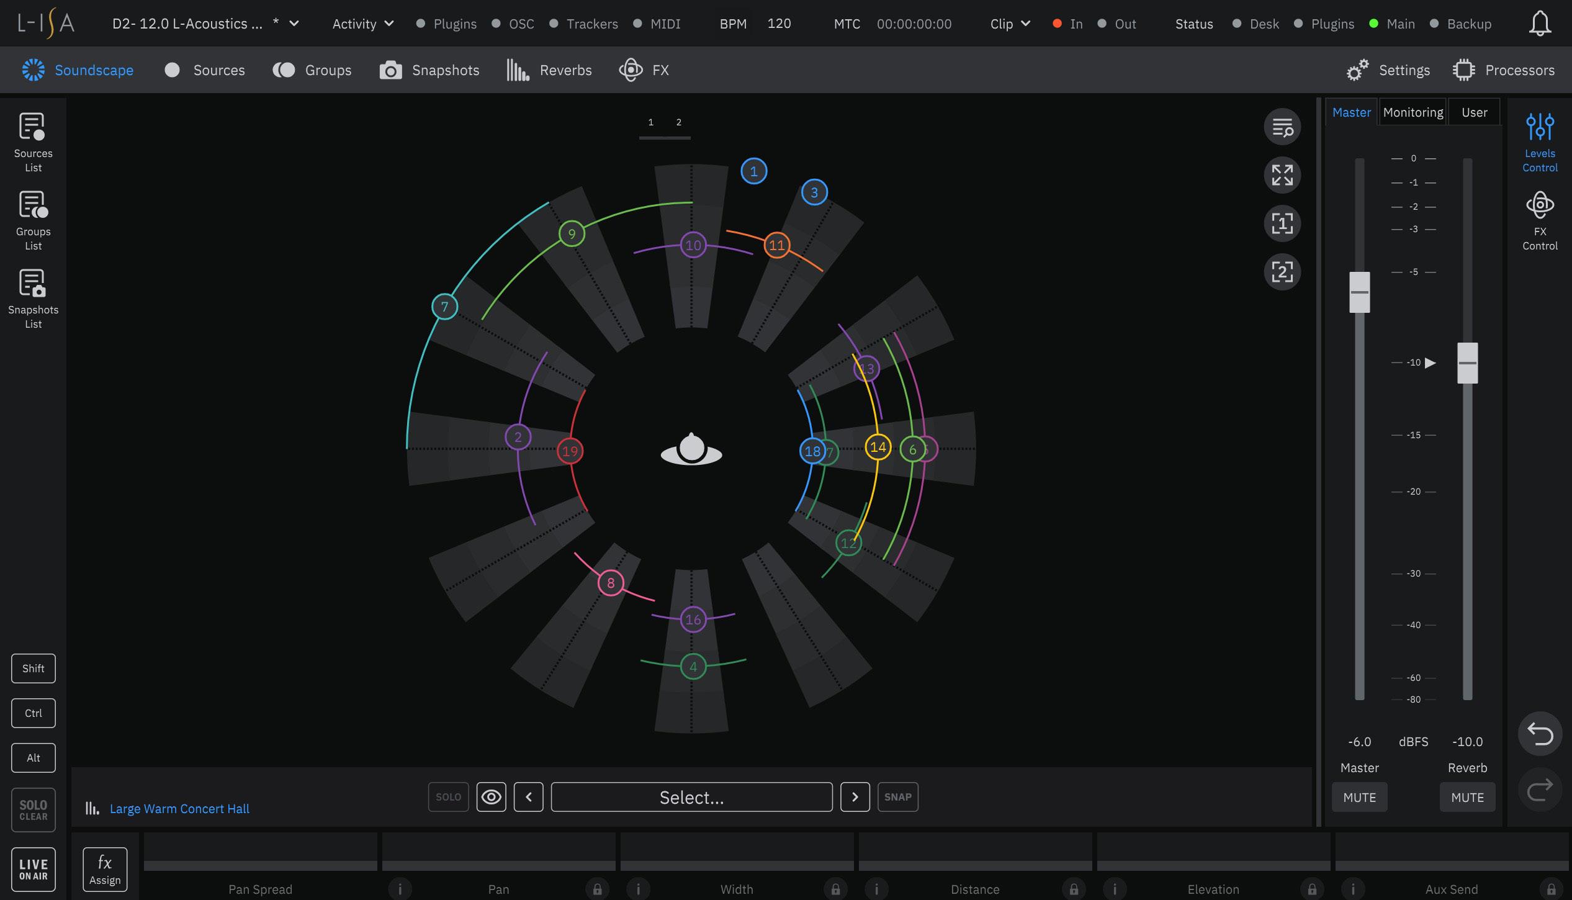
Task: Open the FX Control panel
Action: click(1540, 220)
